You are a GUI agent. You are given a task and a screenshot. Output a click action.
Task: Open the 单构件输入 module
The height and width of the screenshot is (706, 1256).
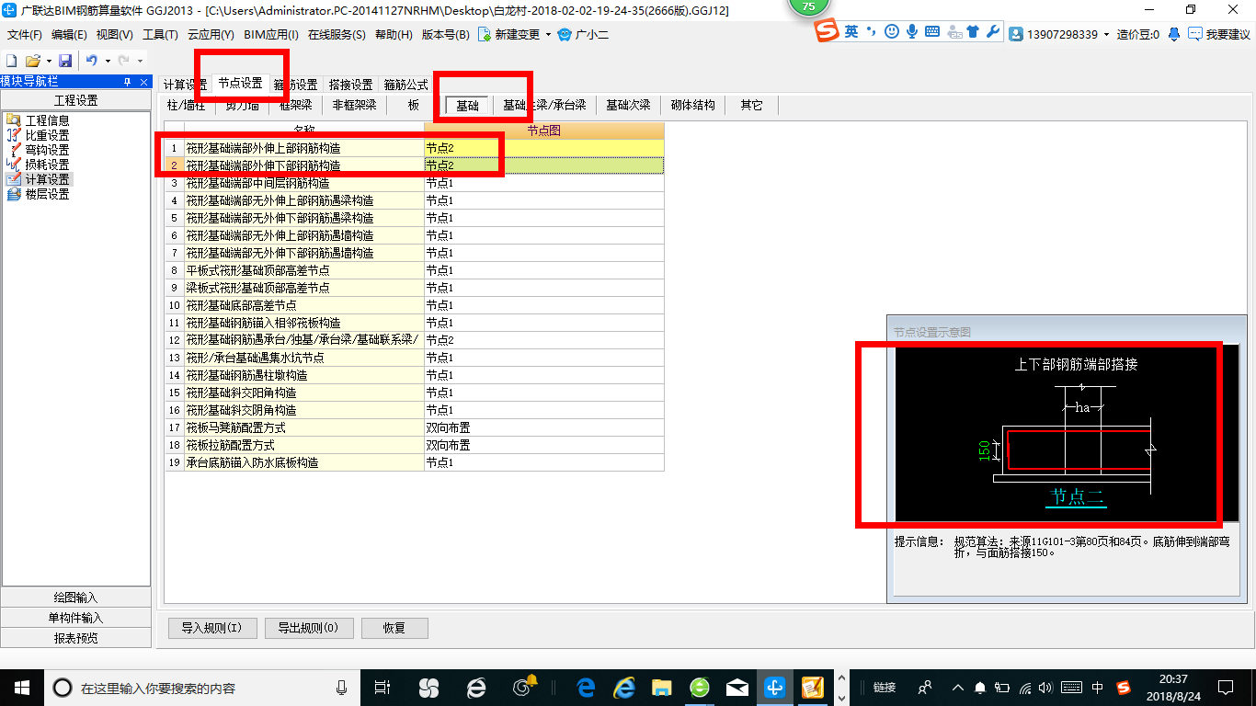pyautogui.click(x=75, y=618)
